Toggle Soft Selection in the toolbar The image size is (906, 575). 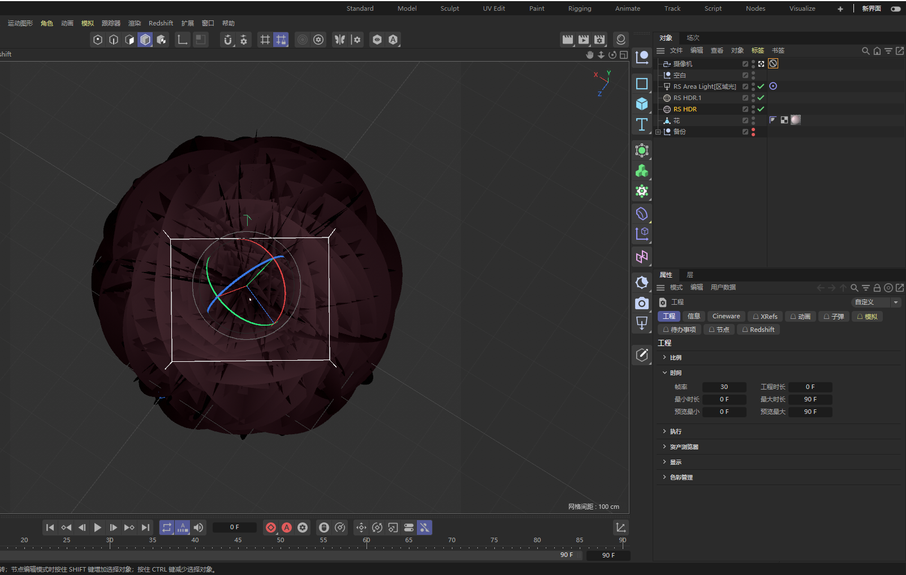pyautogui.click(x=303, y=40)
